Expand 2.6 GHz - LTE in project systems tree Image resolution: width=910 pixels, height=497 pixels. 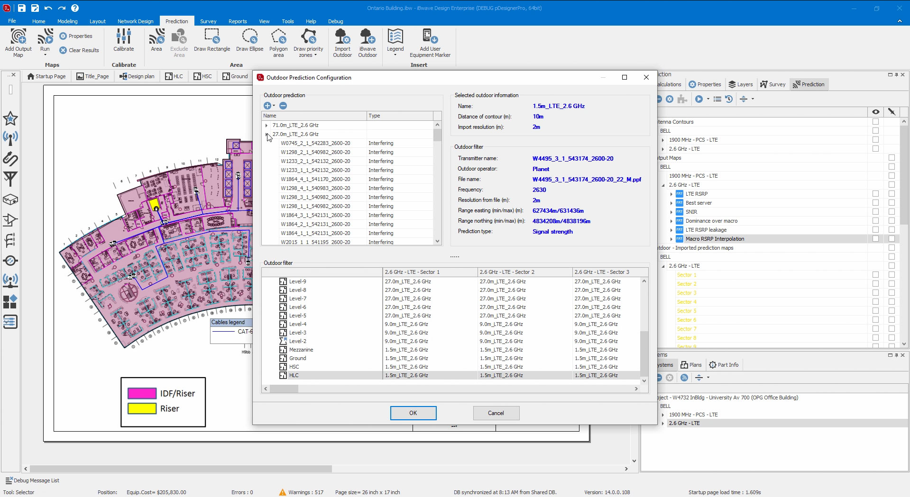(x=663, y=424)
